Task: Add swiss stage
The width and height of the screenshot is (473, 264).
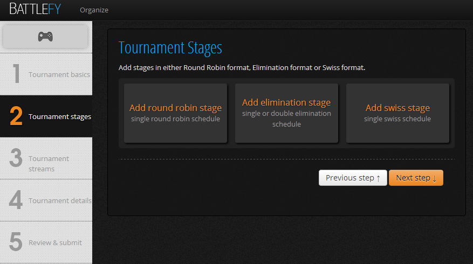Action: pos(397,113)
